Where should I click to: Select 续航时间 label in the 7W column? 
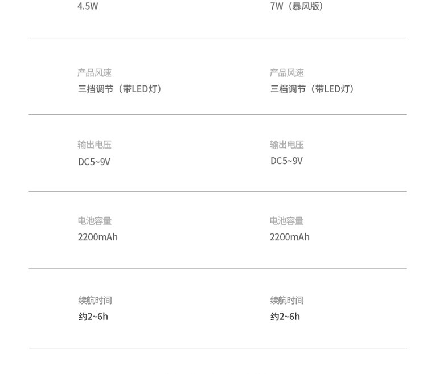coord(287,301)
